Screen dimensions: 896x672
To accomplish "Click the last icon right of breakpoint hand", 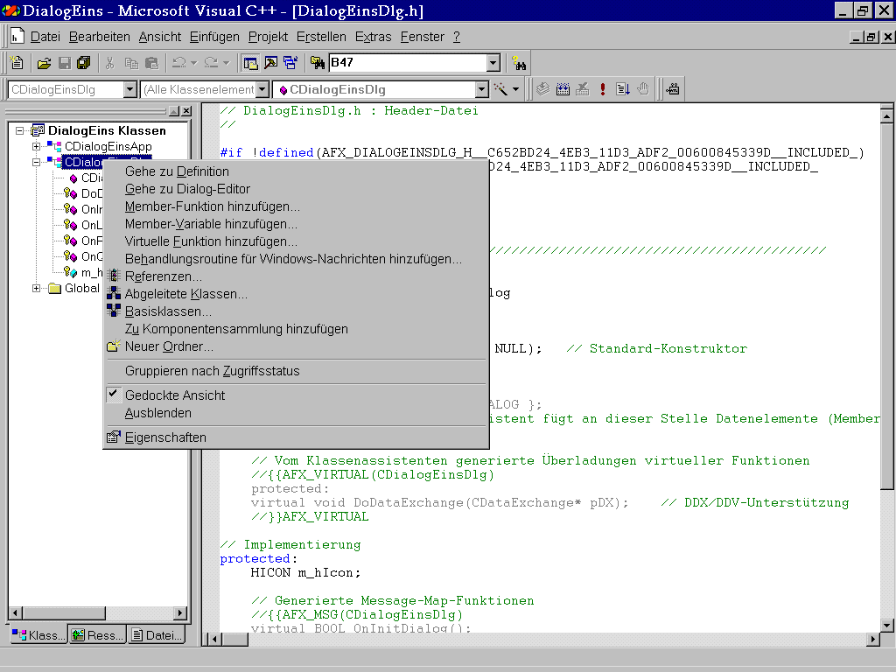I will 673,89.
